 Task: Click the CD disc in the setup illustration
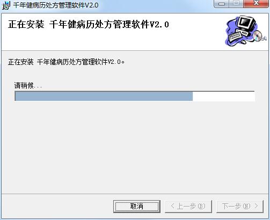pyautogui.click(x=258, y=35)
